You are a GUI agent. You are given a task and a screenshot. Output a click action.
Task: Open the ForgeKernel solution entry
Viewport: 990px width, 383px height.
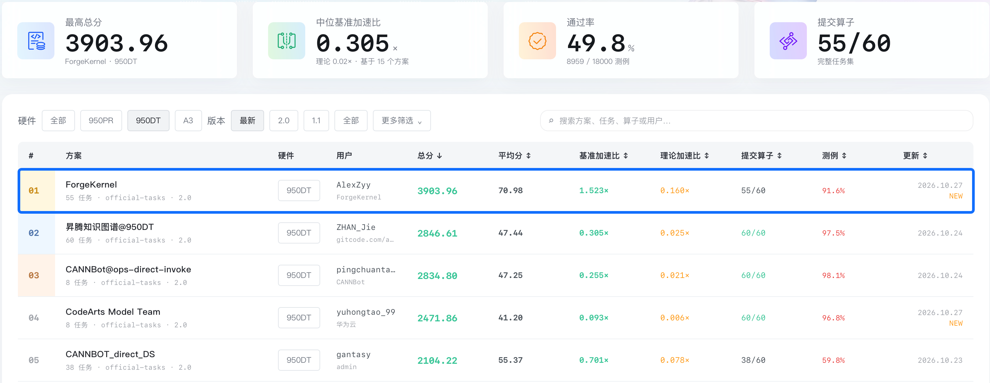91,185
